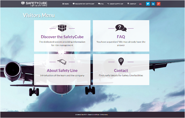The image size is (185, 118).
Task: Click Visitor menu link in footer
Action: pyautogui.click(x=104, y=114)
